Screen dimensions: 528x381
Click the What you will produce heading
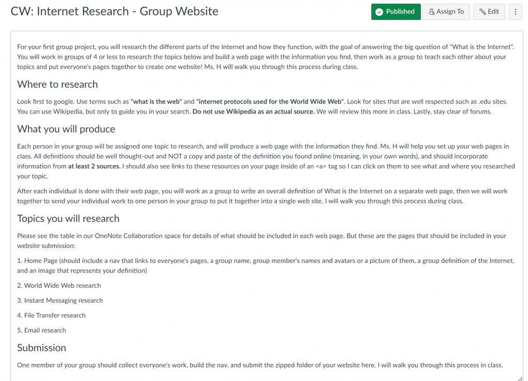click(66, 129)
